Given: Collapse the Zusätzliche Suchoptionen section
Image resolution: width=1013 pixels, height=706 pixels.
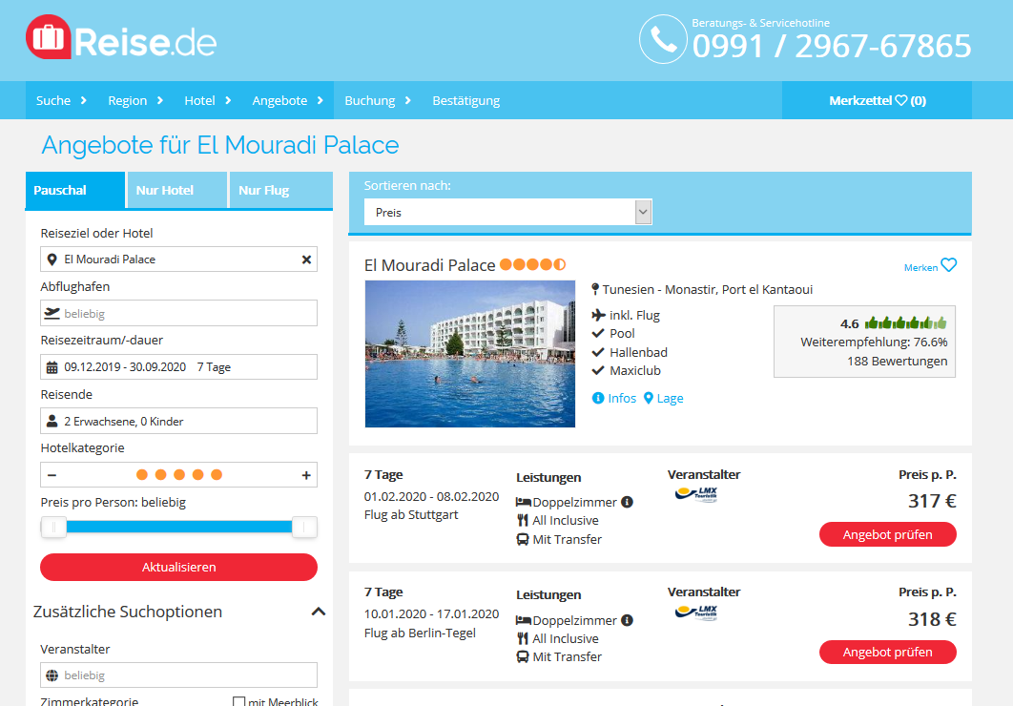Looking at the screenshot, I should [319, 612].
